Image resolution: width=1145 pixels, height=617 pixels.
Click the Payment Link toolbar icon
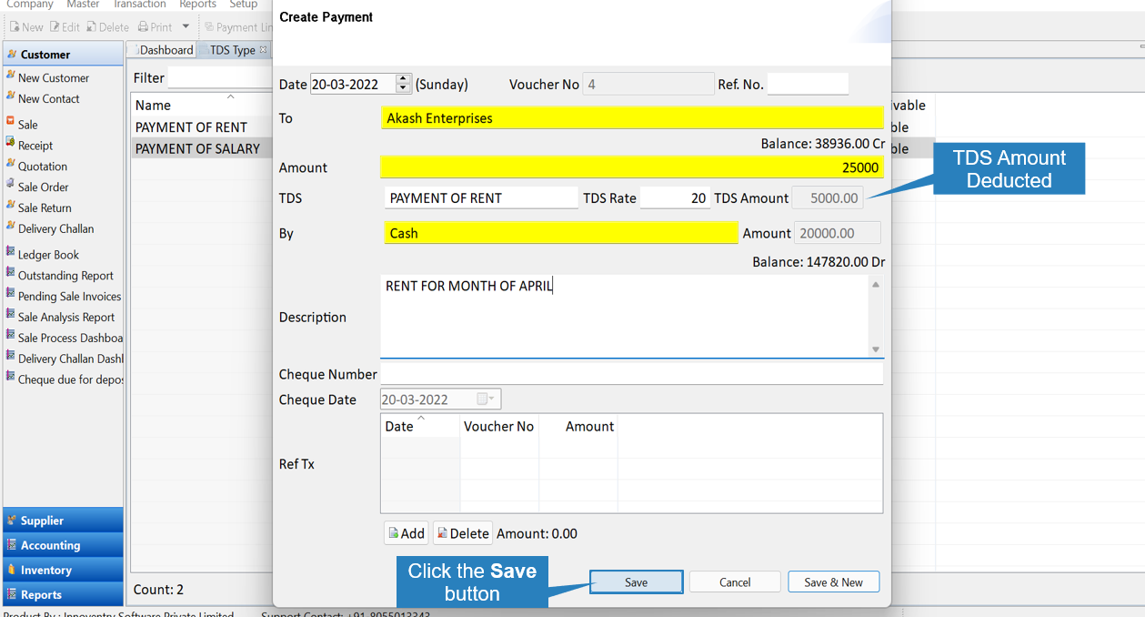(238, 27)
